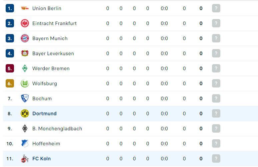
Task: Click the Eintracht Frankfurt crest icon
Action: 25,23
